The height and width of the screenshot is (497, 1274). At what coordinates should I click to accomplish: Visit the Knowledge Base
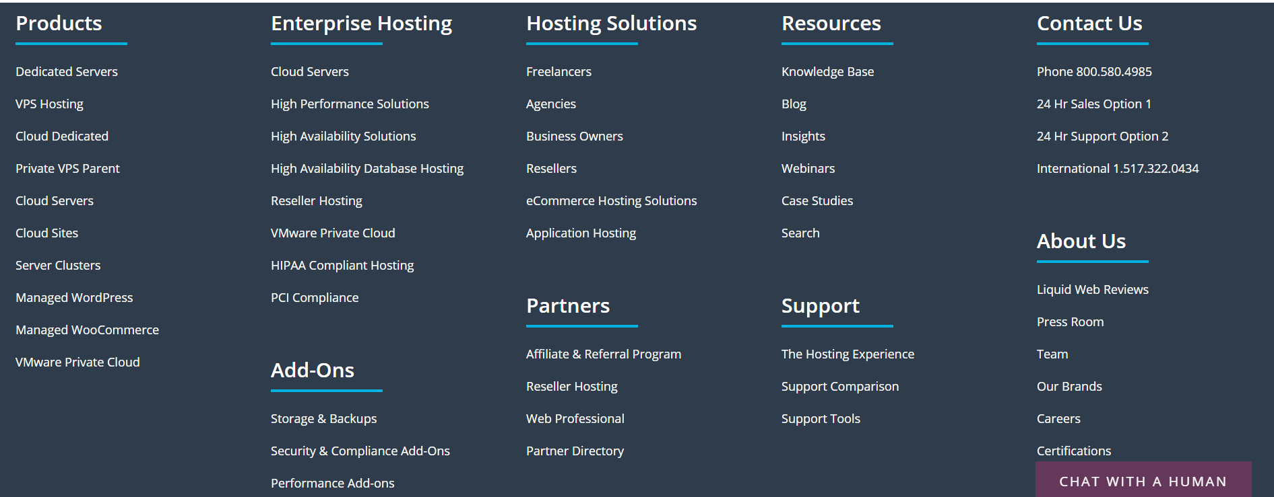[x=827, y=72]
